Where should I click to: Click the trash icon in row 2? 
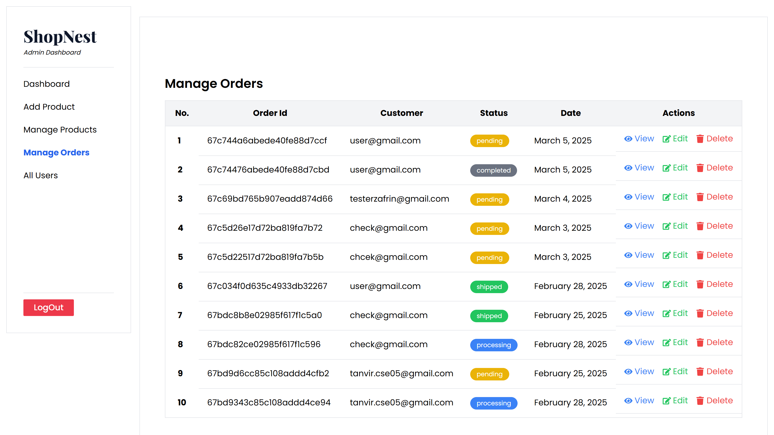pyautogui.click(x=700, y=168)
